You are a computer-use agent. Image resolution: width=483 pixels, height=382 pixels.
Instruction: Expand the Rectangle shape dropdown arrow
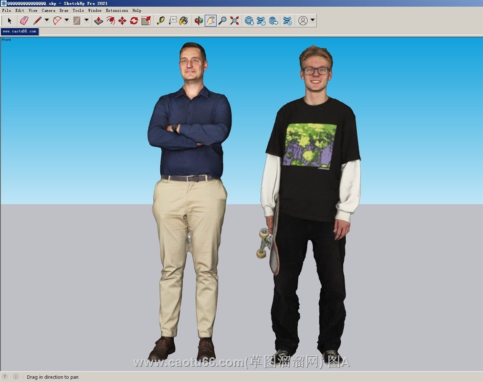coord(86,21)
